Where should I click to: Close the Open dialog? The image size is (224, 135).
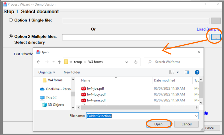[x=199, y=52]
